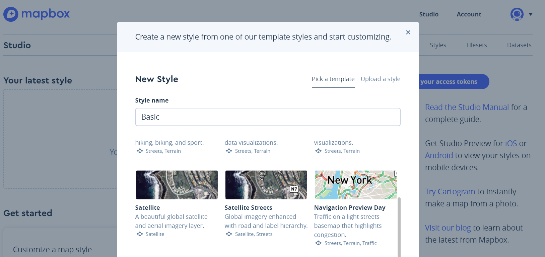The width and height of the screenshot is (545, 257).
Task: Go to the Tilesets tab
Action: point(476,45)
